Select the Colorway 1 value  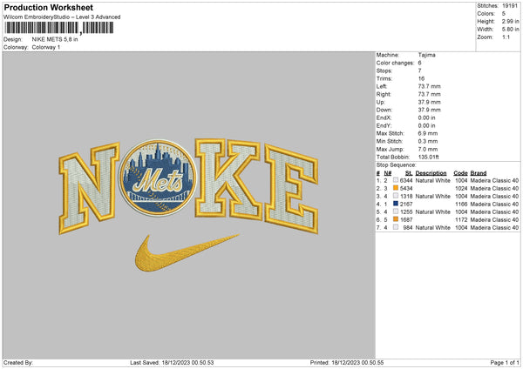coord(46,47)
